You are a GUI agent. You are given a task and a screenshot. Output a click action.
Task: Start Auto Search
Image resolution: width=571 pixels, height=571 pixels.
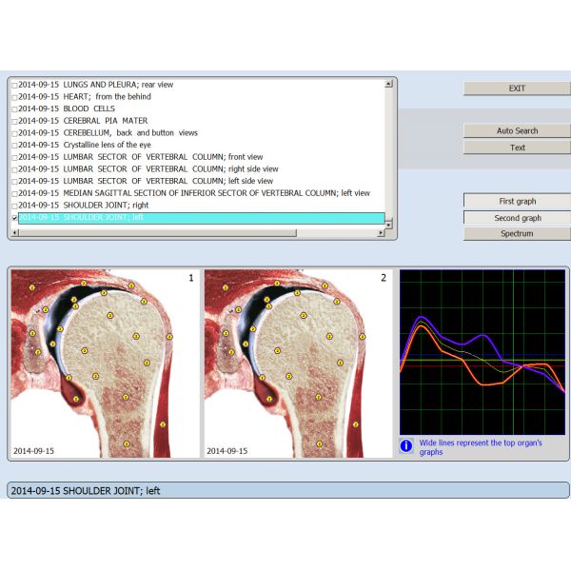(517, 130)
